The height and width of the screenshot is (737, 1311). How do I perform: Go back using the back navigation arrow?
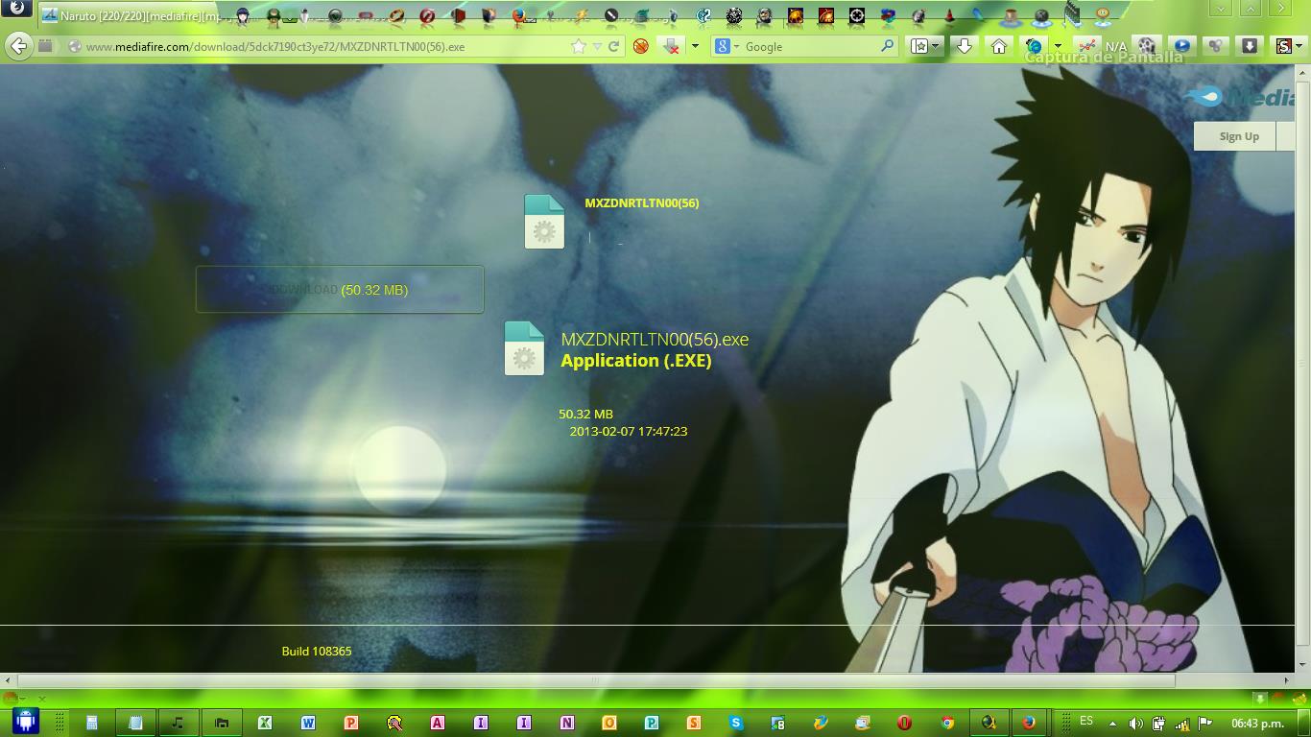point(17,45)
